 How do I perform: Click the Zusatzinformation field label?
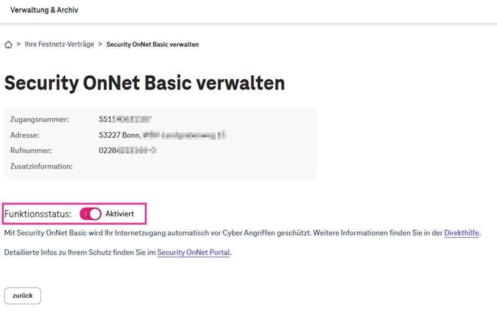point(42,166)
